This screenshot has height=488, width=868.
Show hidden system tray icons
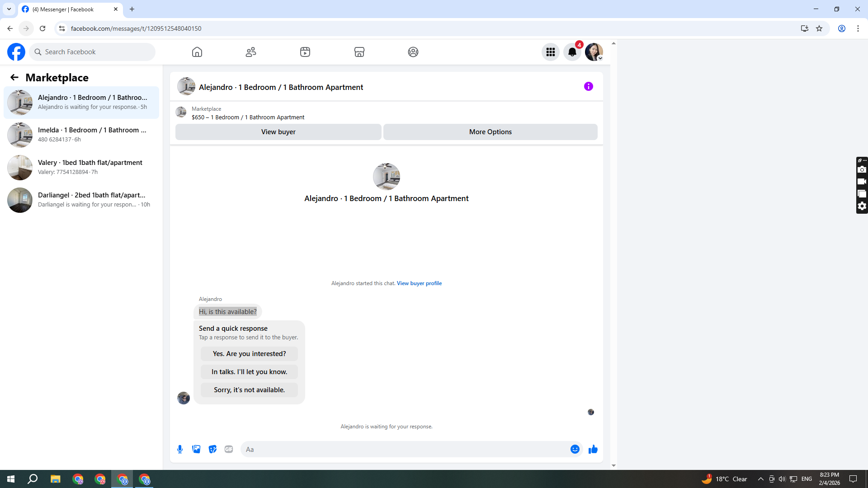(760, 479)
